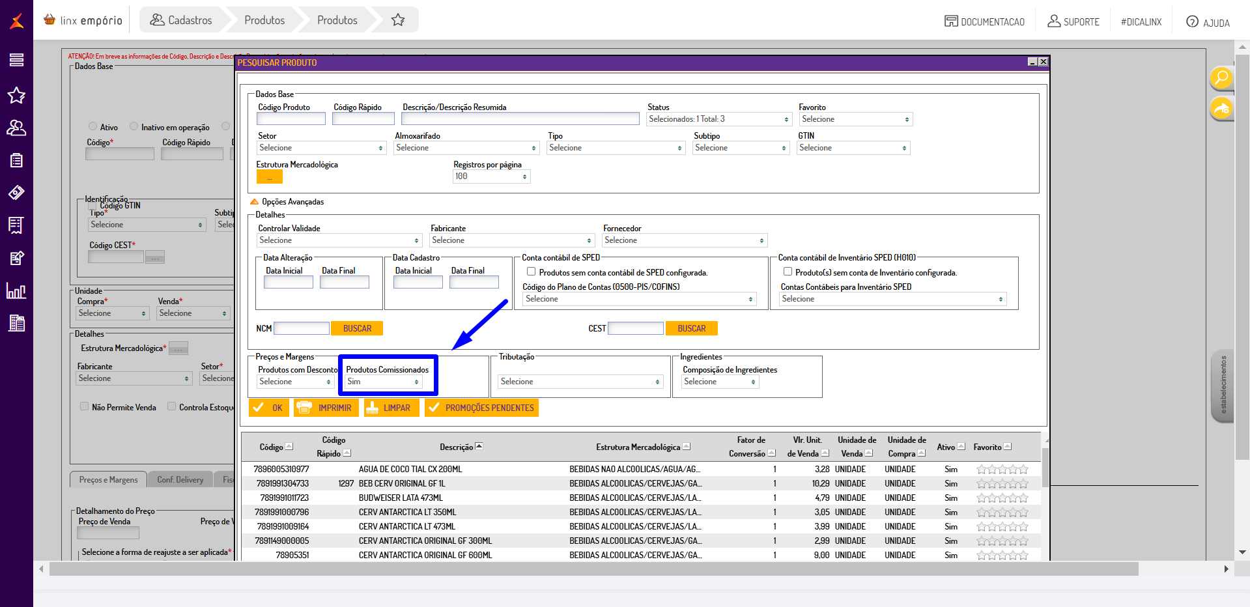Check 'Produtos sem conta contábil de SPED configurada'

point(531,272)
